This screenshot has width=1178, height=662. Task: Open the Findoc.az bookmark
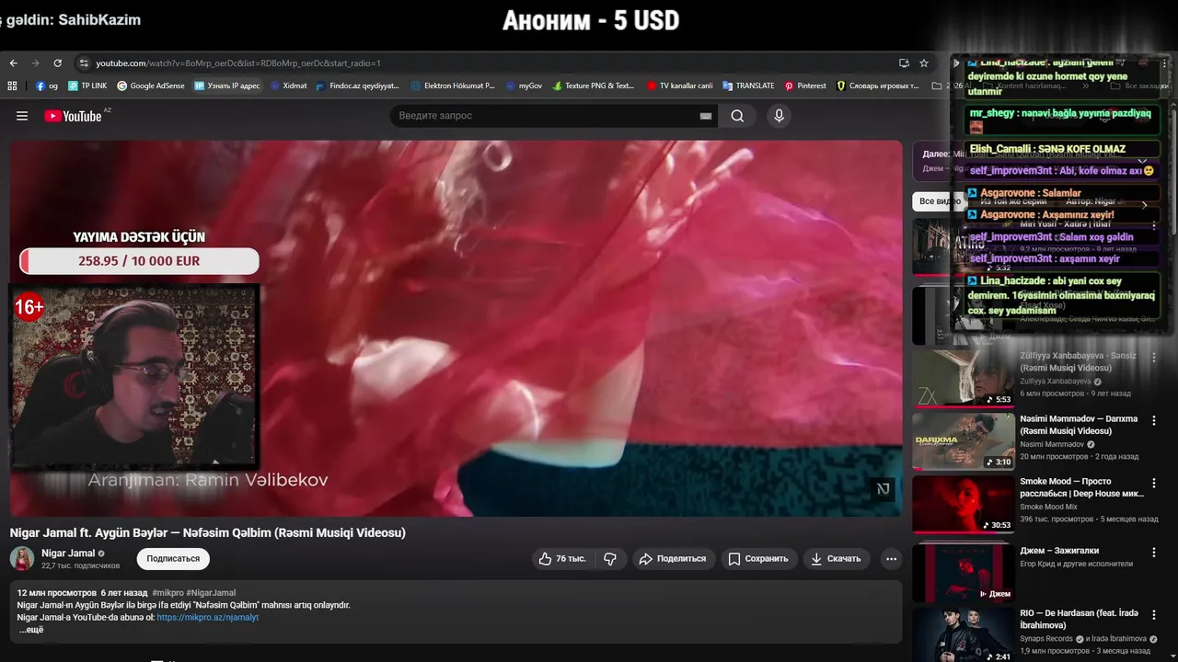[358, 86]
